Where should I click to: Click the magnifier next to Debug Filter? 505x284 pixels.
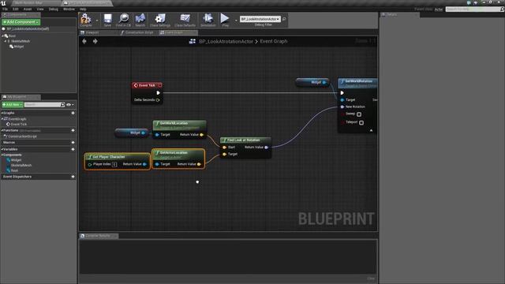click(284, 19)
